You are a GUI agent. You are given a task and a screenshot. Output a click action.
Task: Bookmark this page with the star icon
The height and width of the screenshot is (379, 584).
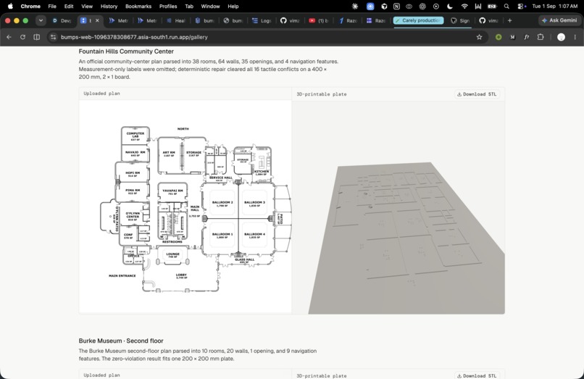click(x=479, y=37)
